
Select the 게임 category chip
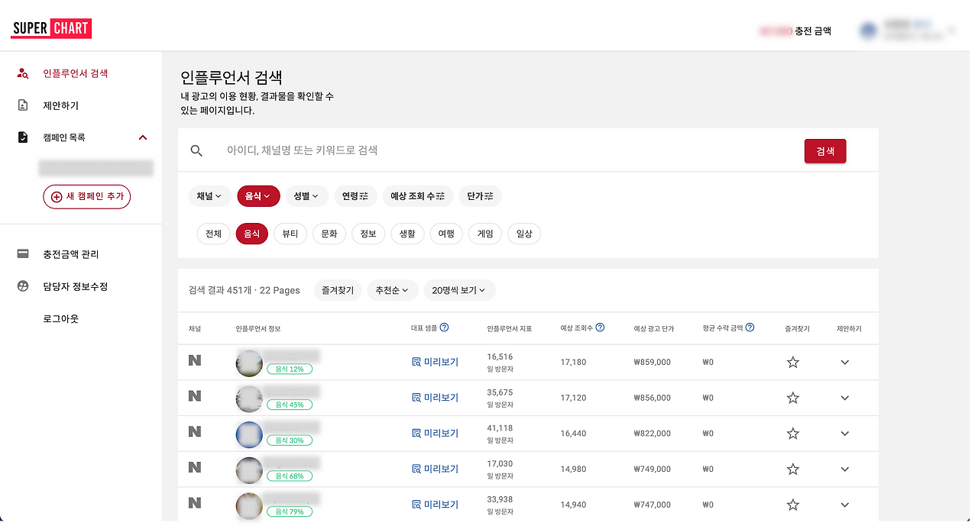pyautogui.click(x=485, y=234)
